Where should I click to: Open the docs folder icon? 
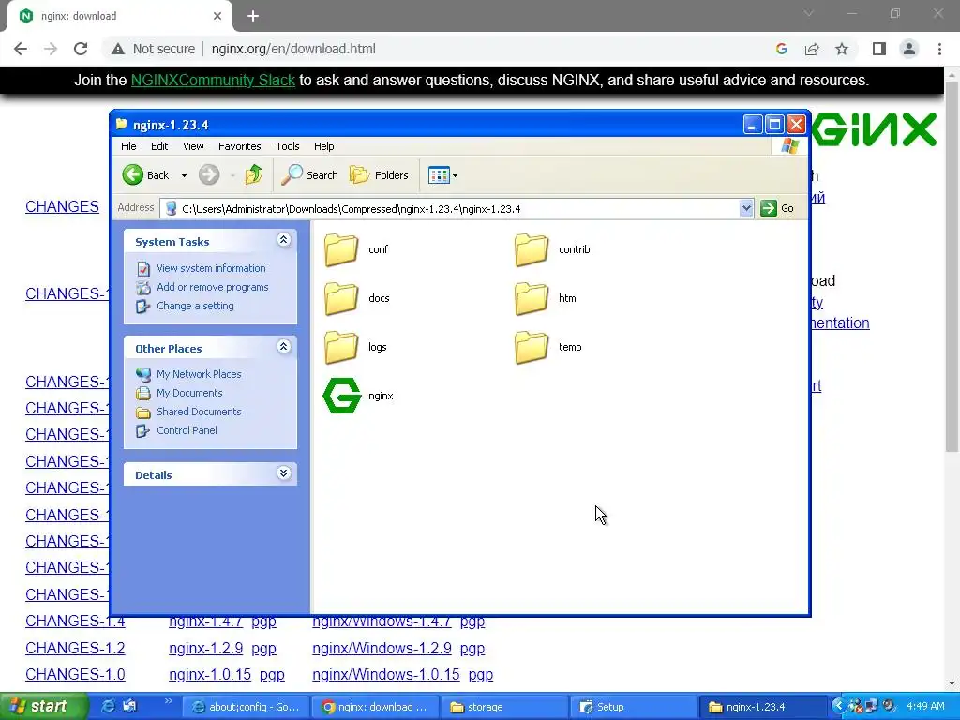(341, 298)
